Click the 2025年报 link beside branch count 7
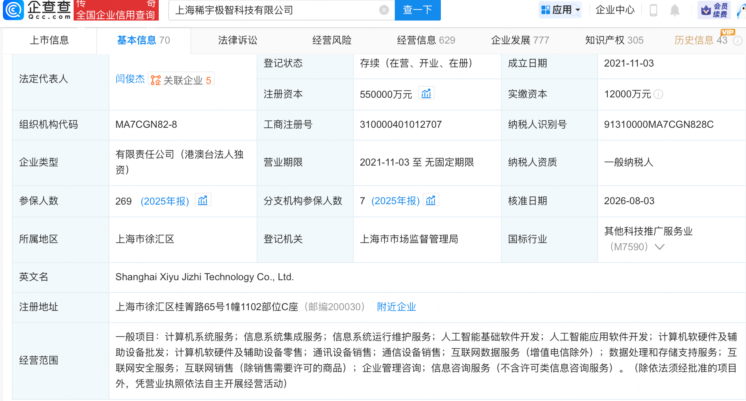Image resolution: width=746 pixels, height=401 pixels. tap(396, 201)
